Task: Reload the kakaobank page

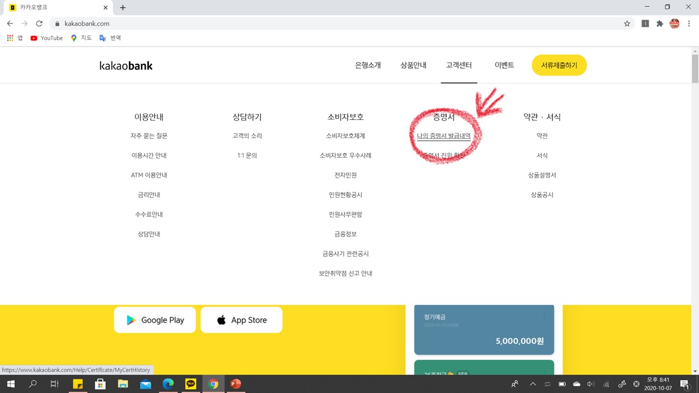Action: coord(39,23)
